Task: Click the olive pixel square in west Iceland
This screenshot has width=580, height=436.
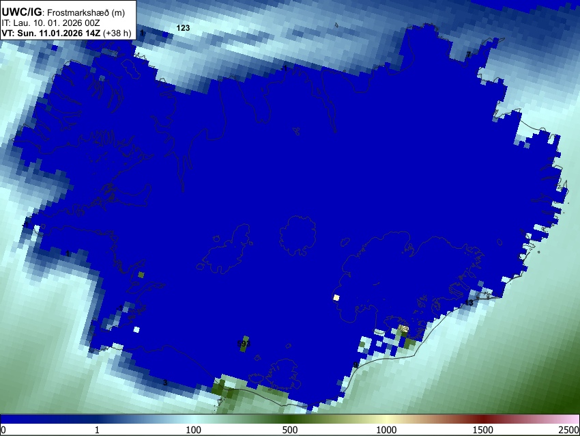Action: (141, 275)
